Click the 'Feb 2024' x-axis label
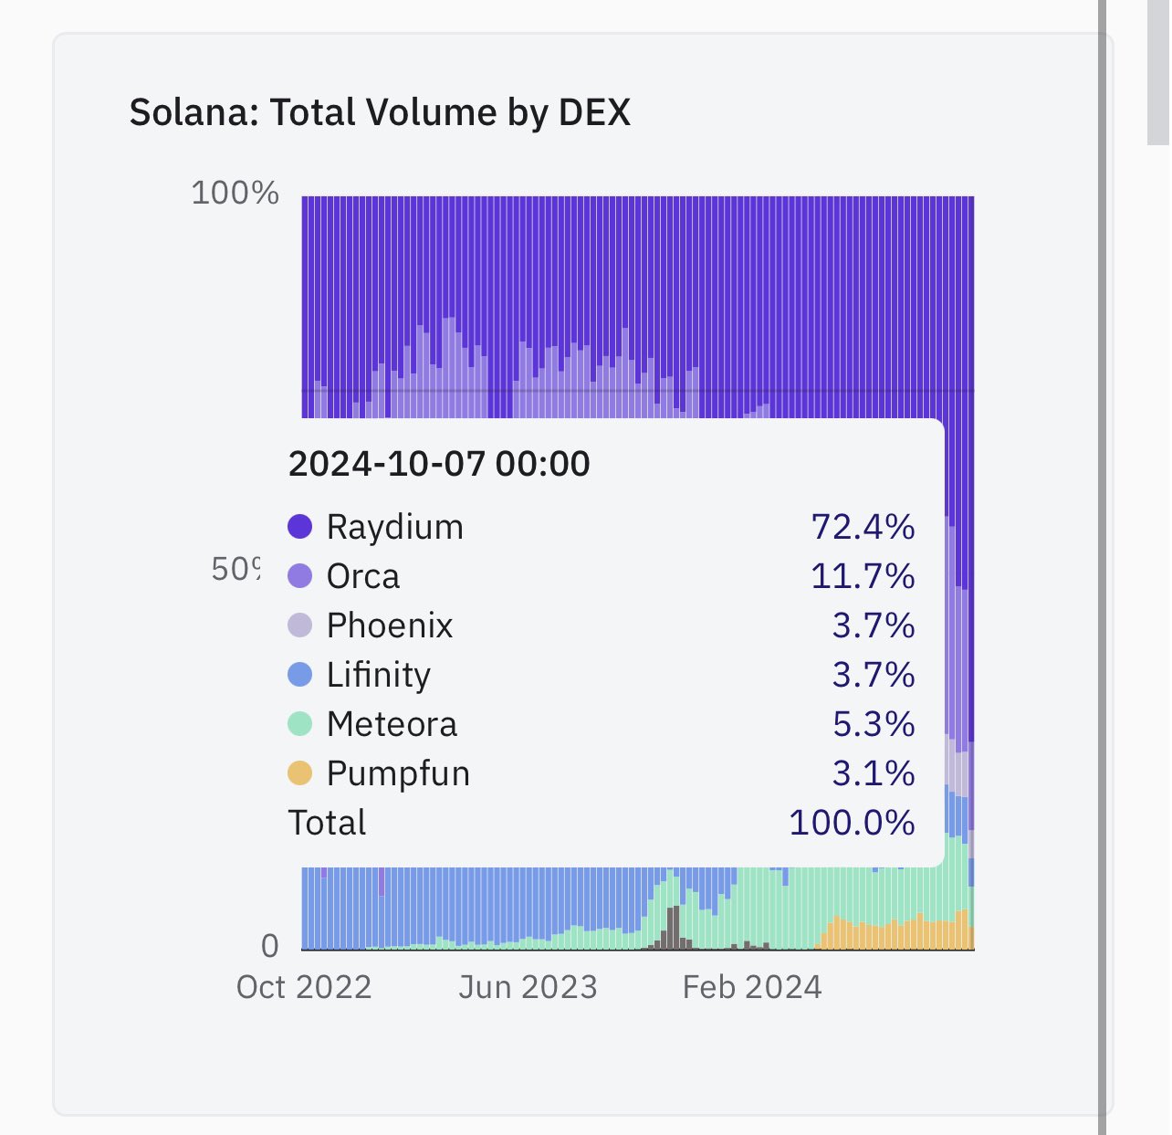This screenshot has width=1172, height=1135. pyautogui.click(x=752, y=988)
